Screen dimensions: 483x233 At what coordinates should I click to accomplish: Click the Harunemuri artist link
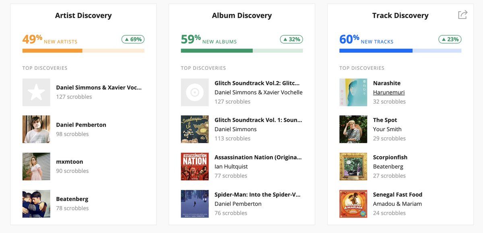389,92
